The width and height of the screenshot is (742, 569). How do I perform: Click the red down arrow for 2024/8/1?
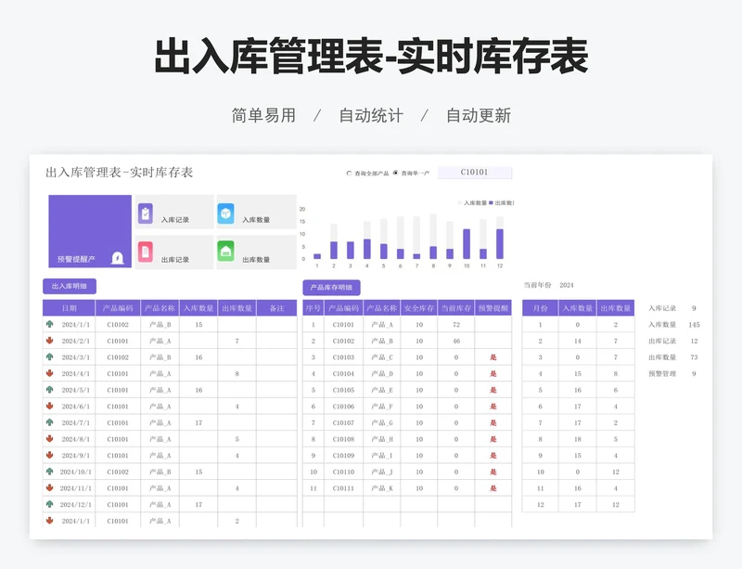[50, 439]
